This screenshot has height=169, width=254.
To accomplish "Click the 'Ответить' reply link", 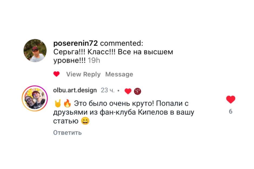I will (x=67, y=132).
